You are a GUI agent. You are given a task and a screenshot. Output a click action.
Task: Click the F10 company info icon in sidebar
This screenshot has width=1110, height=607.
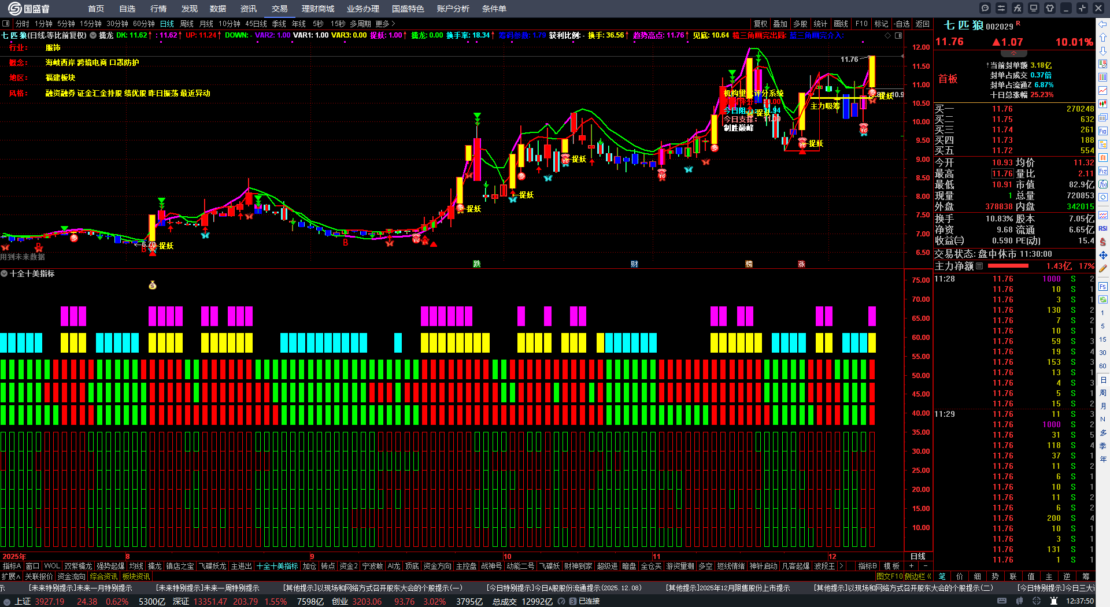click(x=1103, y=131)
